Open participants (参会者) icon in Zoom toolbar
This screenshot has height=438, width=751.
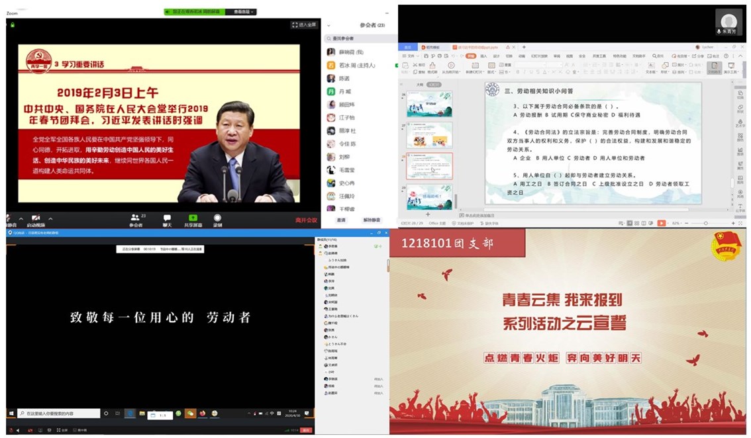pyautogui.click(x=136, y=218)
